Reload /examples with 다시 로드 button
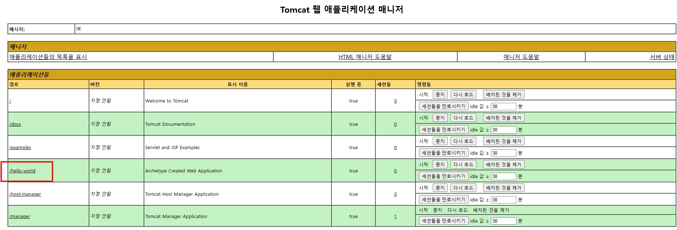This screenshot has height=230, width=677. click(x=463, y=141)
